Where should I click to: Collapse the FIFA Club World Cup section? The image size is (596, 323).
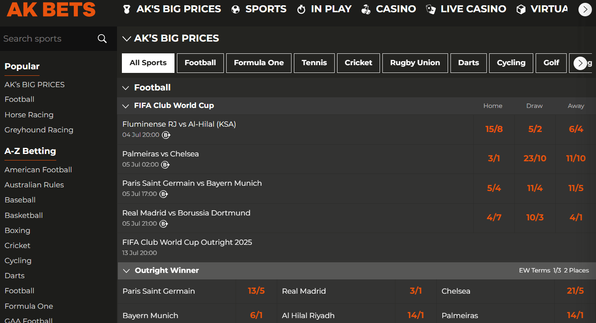tap(126, 106)
